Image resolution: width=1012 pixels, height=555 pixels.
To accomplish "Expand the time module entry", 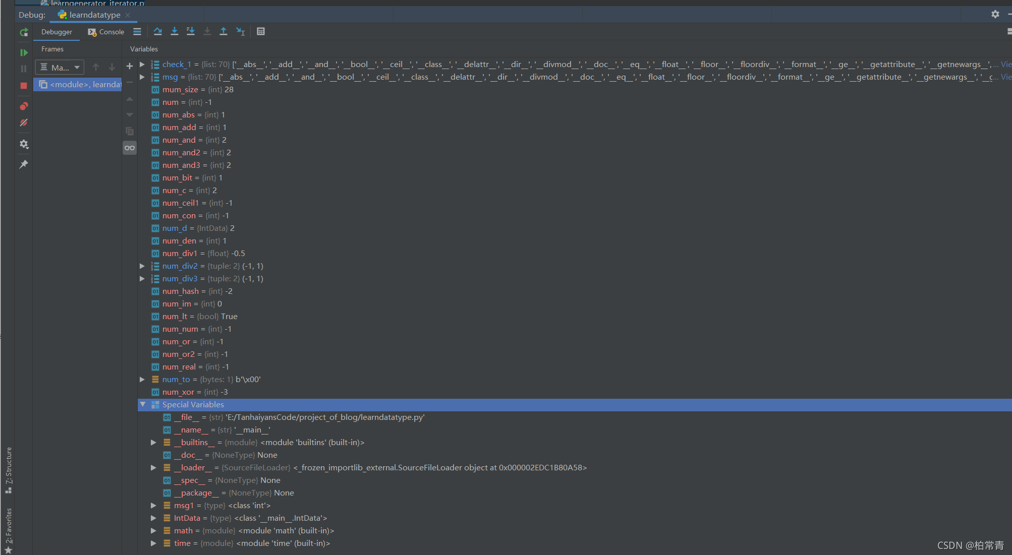I will [153, 543].
